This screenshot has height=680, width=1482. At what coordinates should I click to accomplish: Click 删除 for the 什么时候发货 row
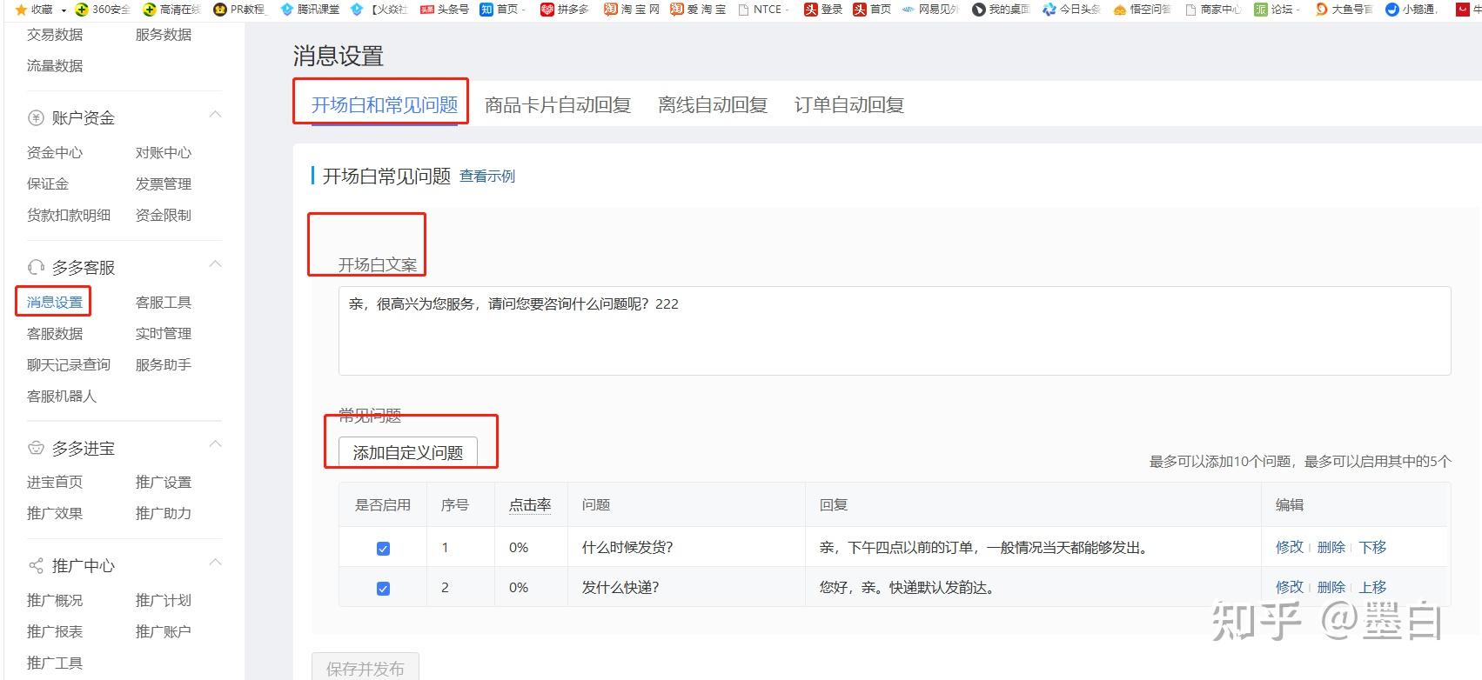(1331, 547)
